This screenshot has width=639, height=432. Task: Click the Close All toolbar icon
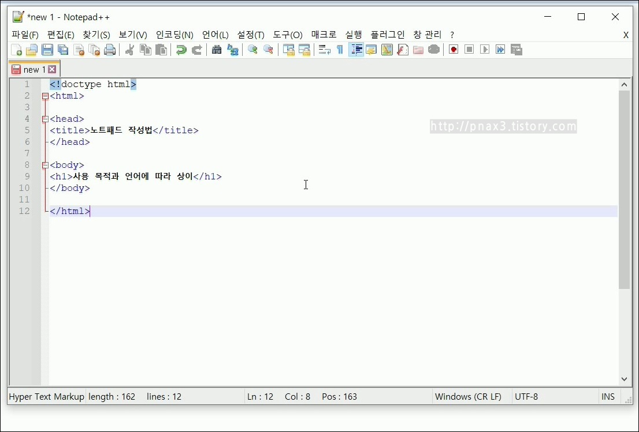click(x=94, y=50)
